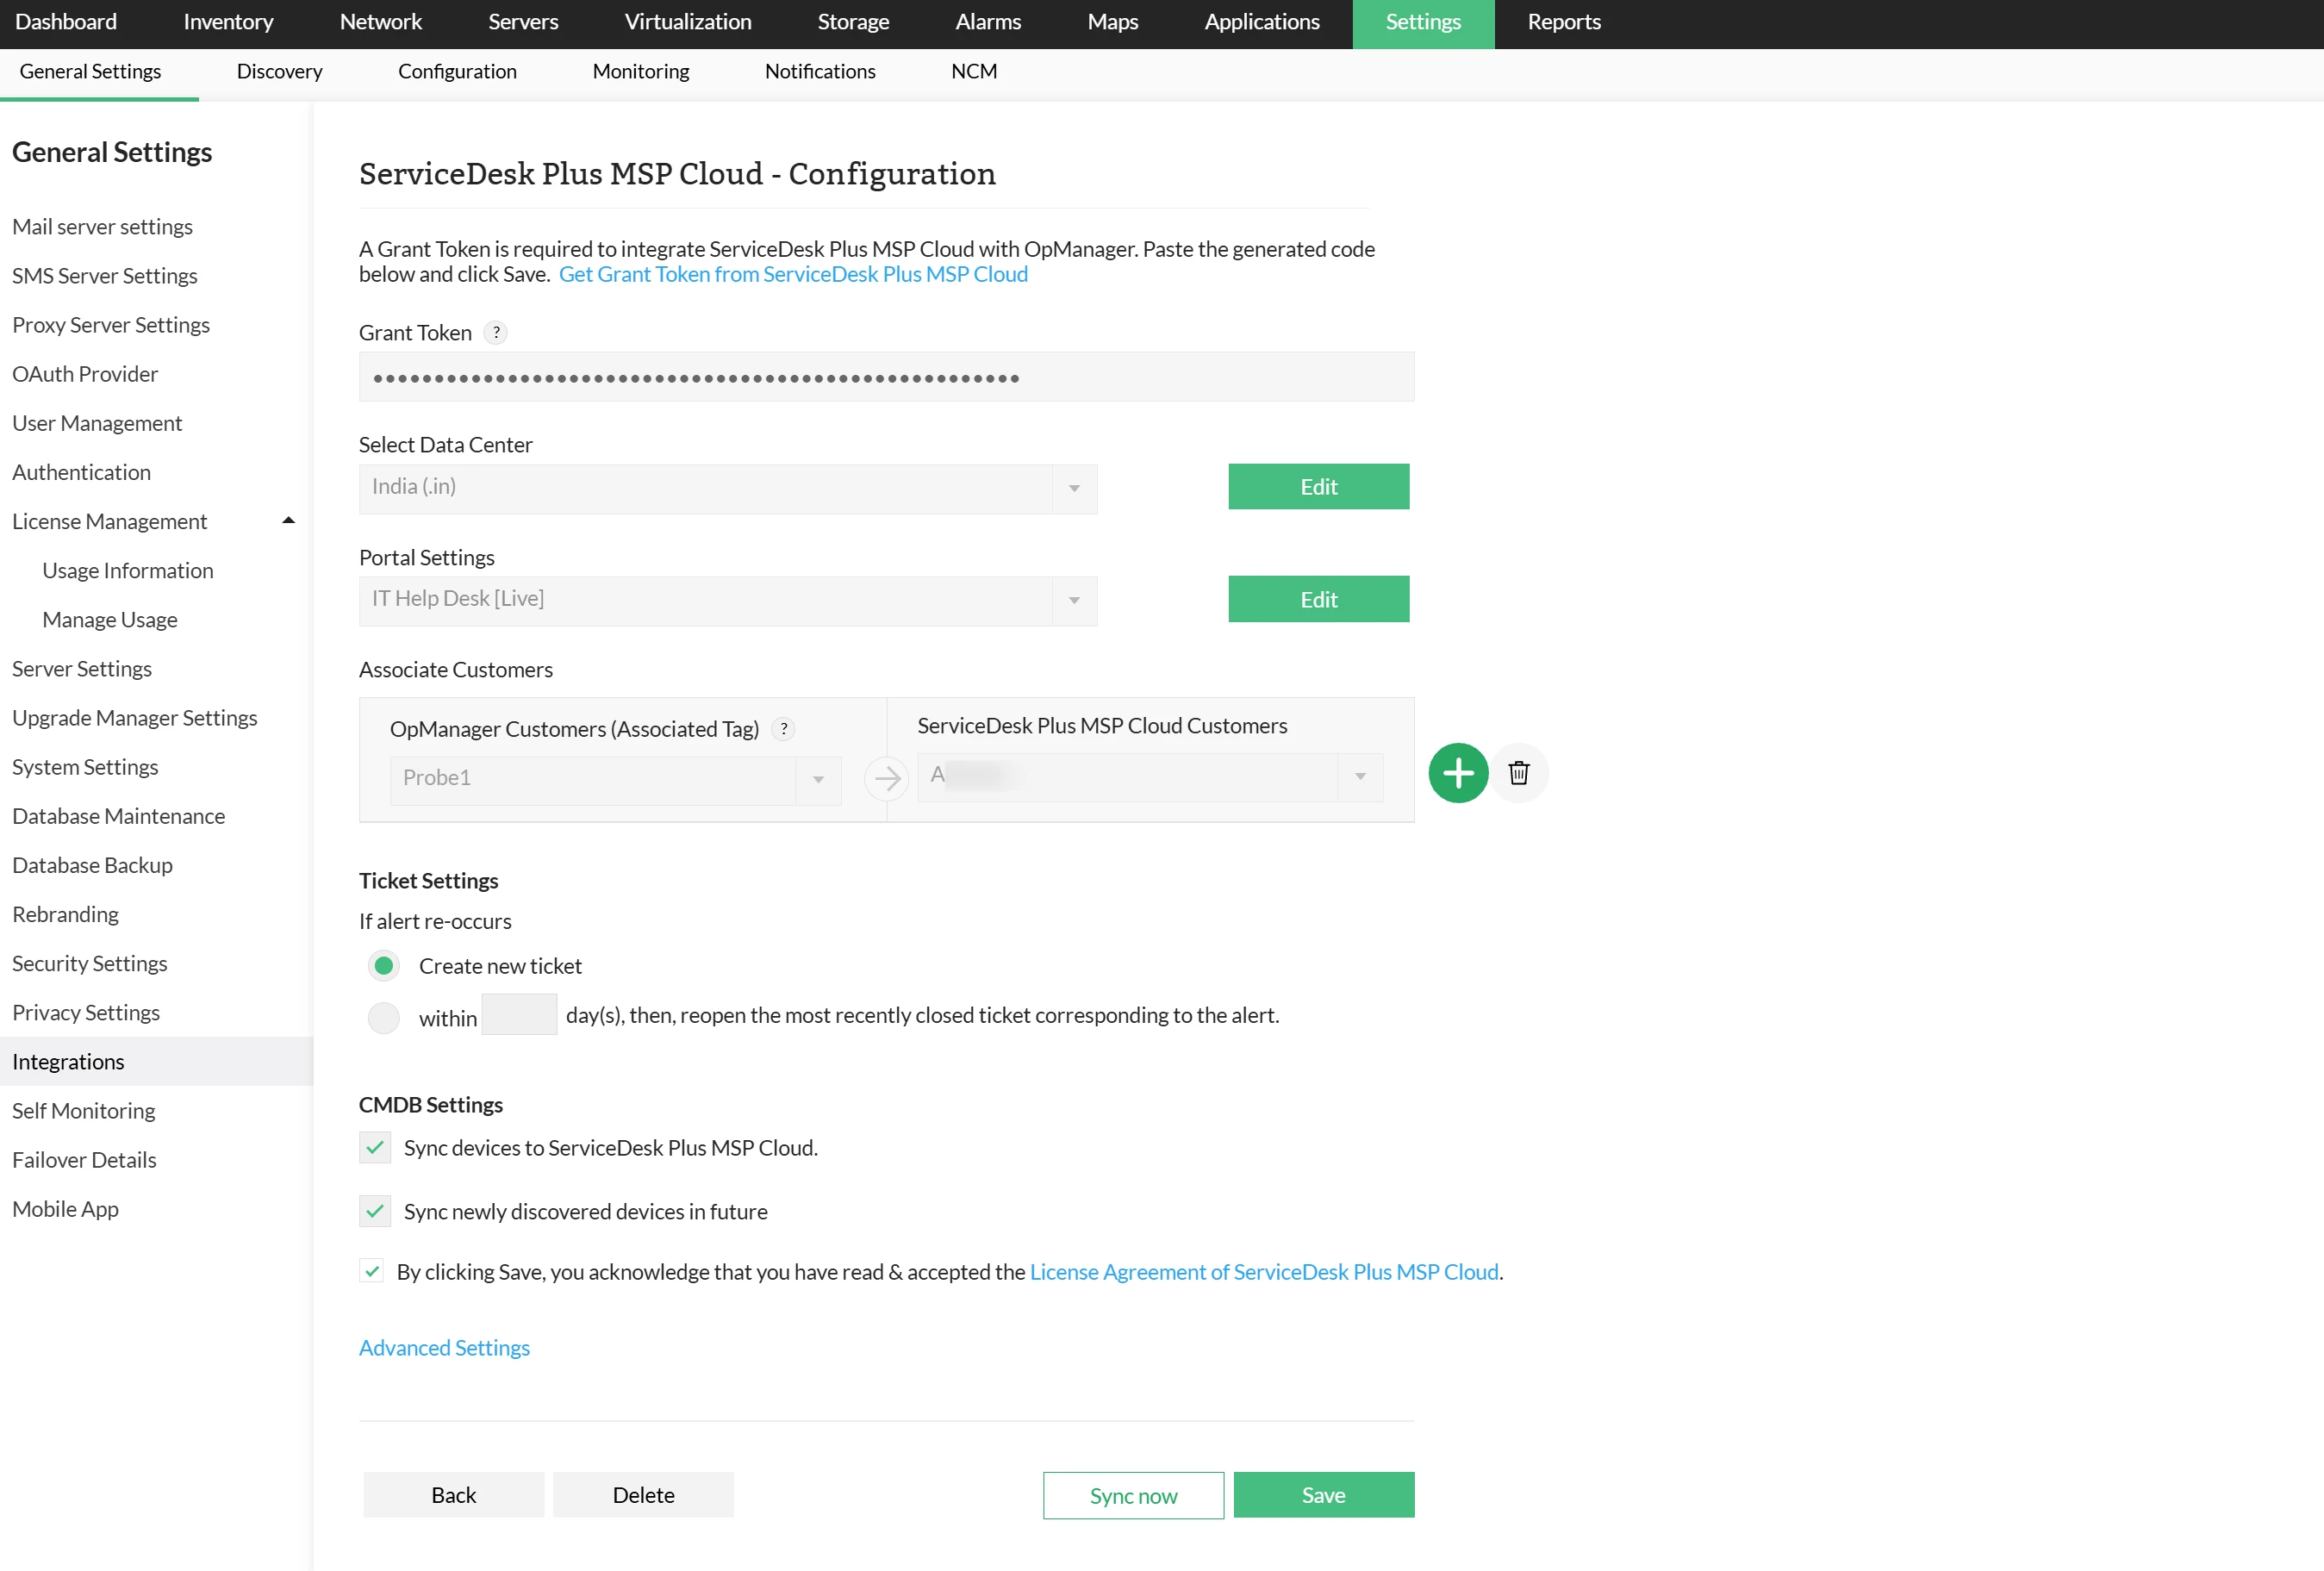Open Manage Usage under License Management

(x=109, y=620)
